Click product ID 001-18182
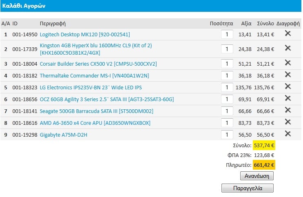Viewport: 303px width, 197px height. [x=25, y=75]
